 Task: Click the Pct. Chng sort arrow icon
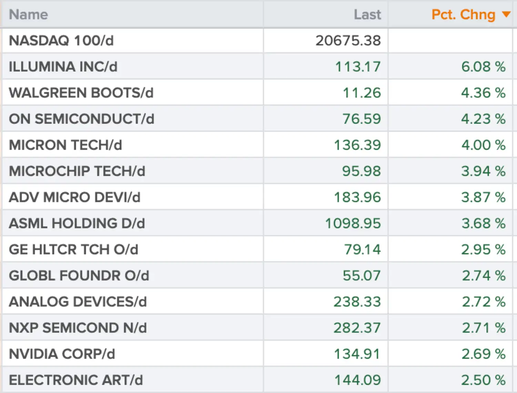pyautogui.click(x=506, y=14)
